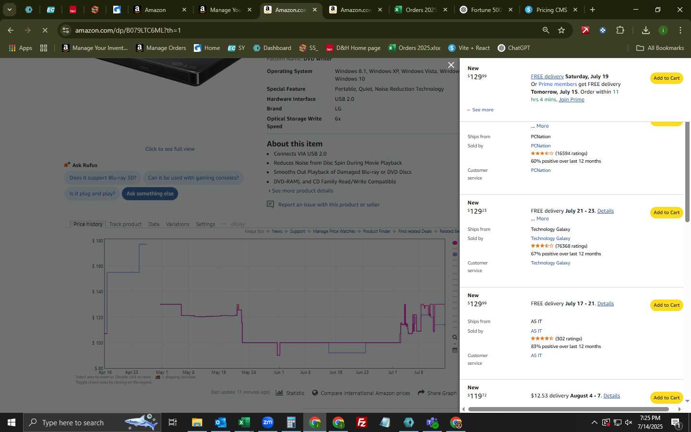The width and height of the screenshot is (691, 432).
Task: Click Ask something else button
Action: 150,193
